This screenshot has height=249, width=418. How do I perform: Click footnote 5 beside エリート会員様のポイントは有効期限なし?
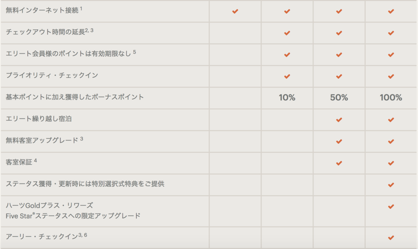[134, 52]
